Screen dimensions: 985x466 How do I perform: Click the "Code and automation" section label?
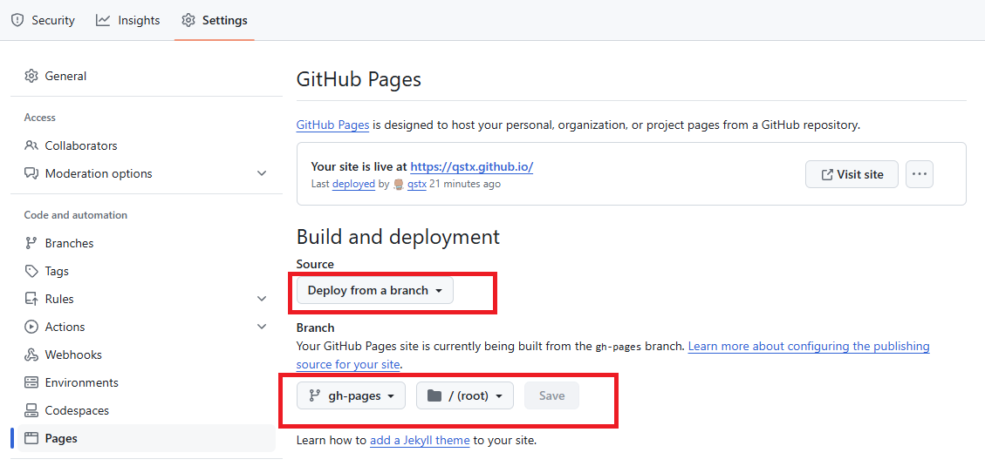coord(75,215)
